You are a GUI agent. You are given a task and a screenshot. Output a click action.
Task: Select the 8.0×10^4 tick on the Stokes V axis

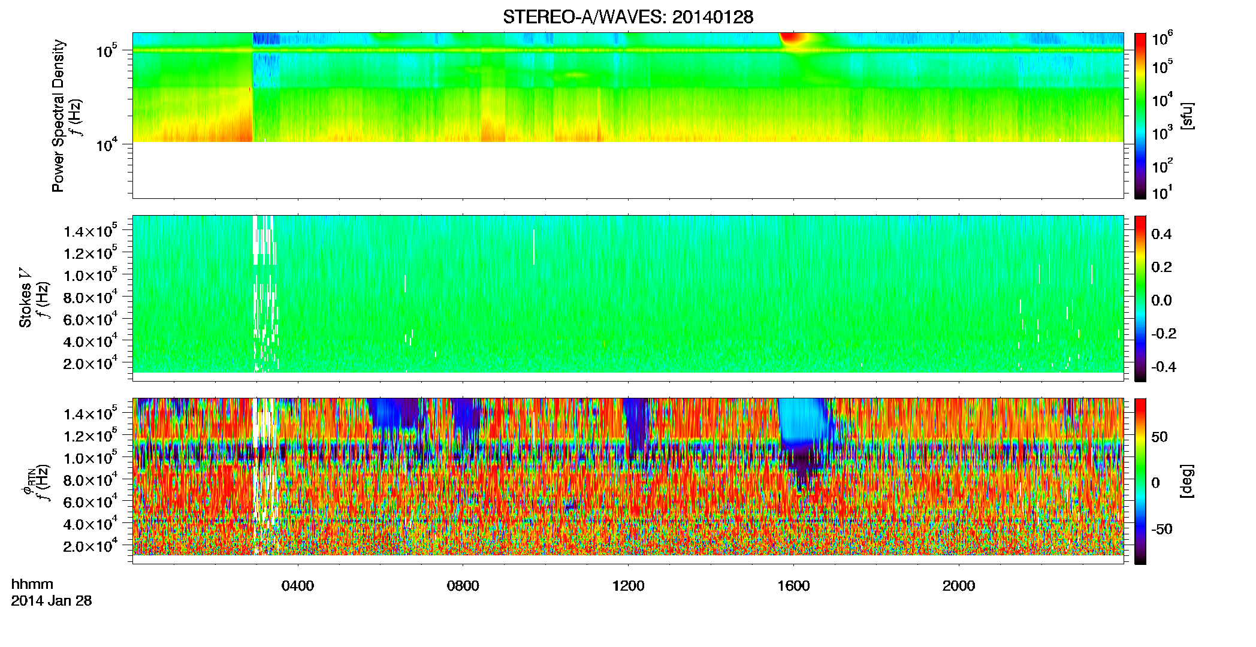pyautogui.click(x=90, y=297)
